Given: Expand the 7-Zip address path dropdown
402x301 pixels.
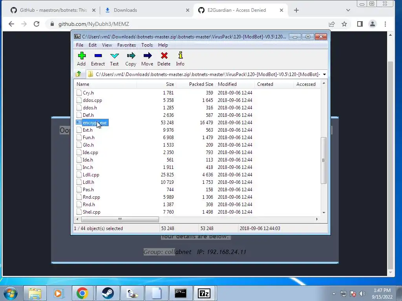Looking at the screenshot, I should click(x=324, y=74).
